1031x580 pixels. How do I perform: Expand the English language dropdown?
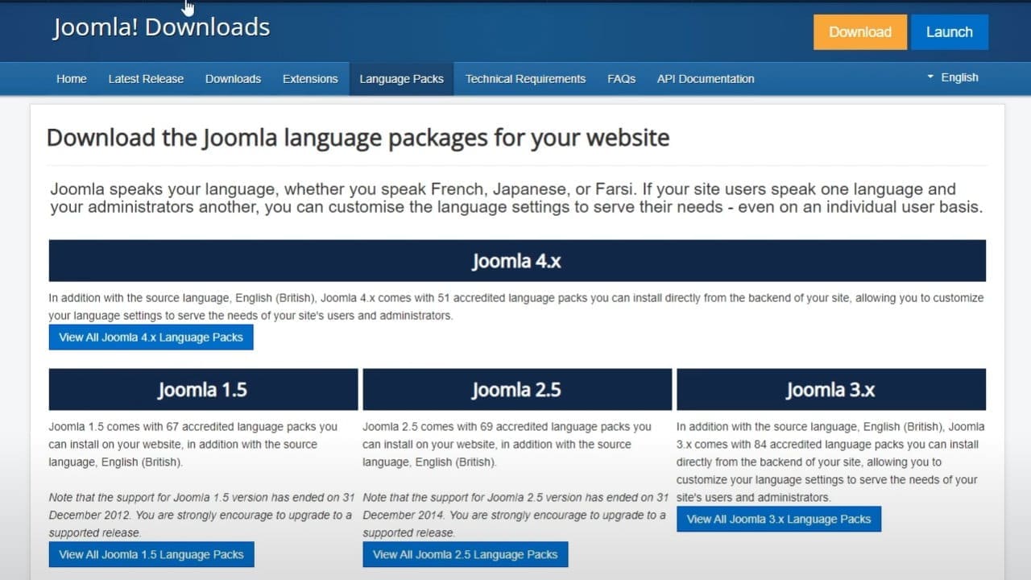coord(953,77)
